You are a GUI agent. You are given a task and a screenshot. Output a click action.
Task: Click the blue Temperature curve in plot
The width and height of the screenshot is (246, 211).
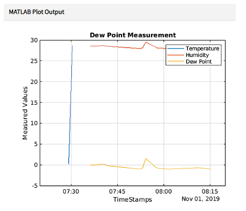pyautogui.click(x=71, y=105)
